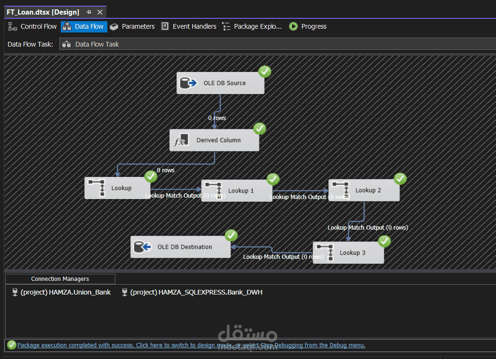Switch to the Control Flow tab
Viewport: 496px width, 359px height.
[x=32, y=26]
